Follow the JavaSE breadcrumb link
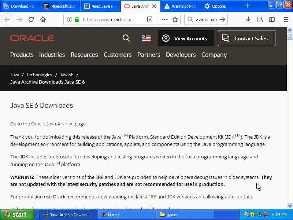 (x=67, y=75)
